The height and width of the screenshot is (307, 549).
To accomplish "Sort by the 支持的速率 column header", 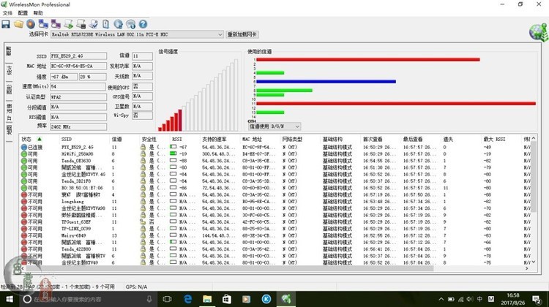I will tap(214, 139).
